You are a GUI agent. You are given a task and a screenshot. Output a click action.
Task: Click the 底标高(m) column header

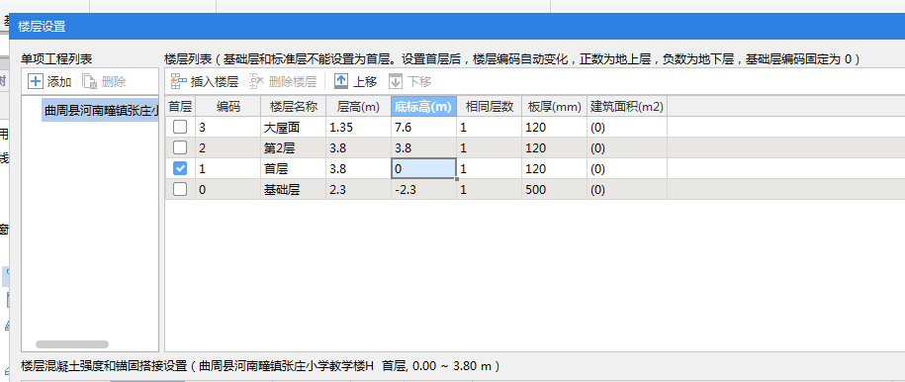[423, 106]
